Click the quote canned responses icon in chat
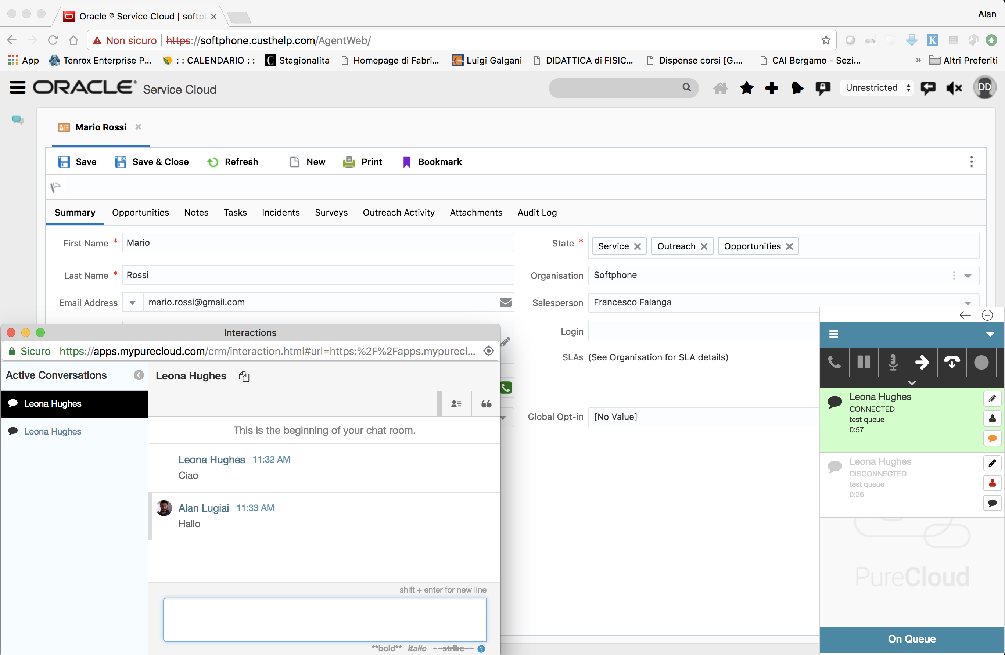Image resolution: width=1005 pixels, height=655 pixels. pyautogui.click(x=486, y=404)
